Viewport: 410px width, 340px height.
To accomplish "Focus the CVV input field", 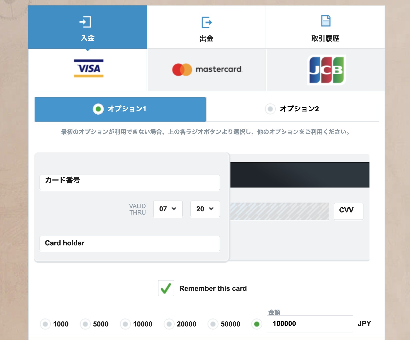I will pyautogui.click(x=348, y=211).
